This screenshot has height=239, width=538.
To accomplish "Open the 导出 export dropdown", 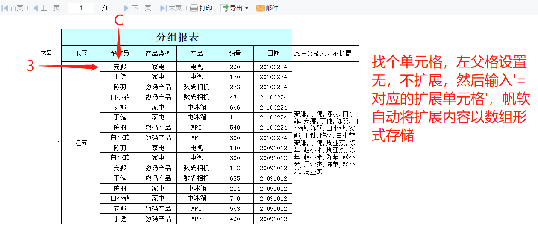I will pyautogui.click(x=234, y=8).
